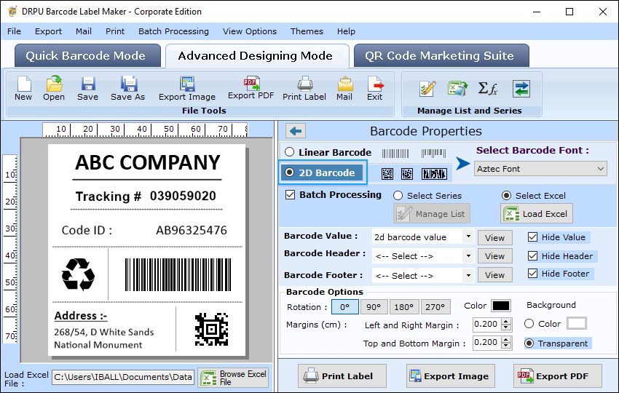Select the Aztec 2D code on the label
Image resolution: width=619 pixels, height=393 pixels.
pos(212,330)
